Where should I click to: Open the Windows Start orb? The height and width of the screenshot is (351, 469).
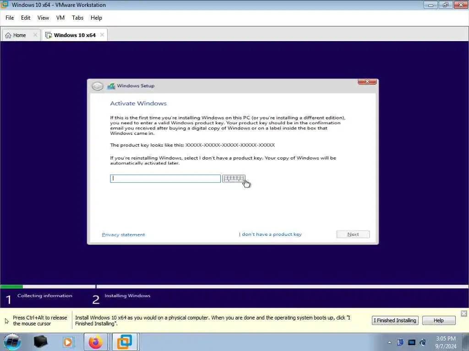pyautogui.click(x=12, y=342)
